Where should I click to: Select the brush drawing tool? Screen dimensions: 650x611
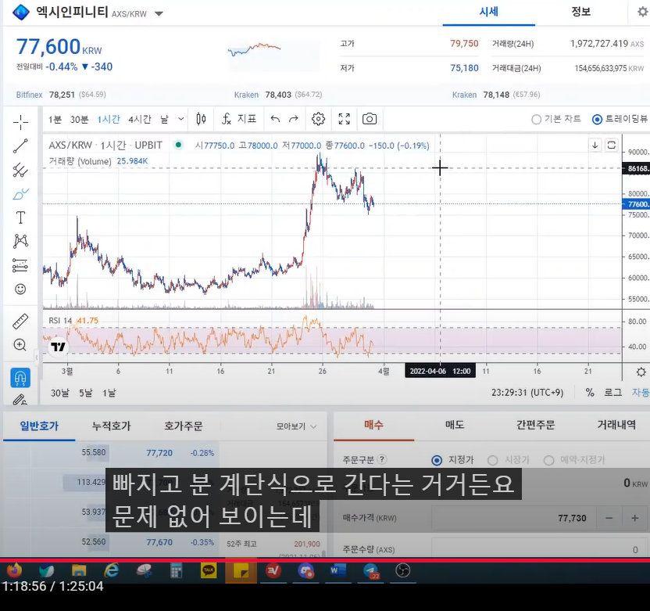coord(20,193)
